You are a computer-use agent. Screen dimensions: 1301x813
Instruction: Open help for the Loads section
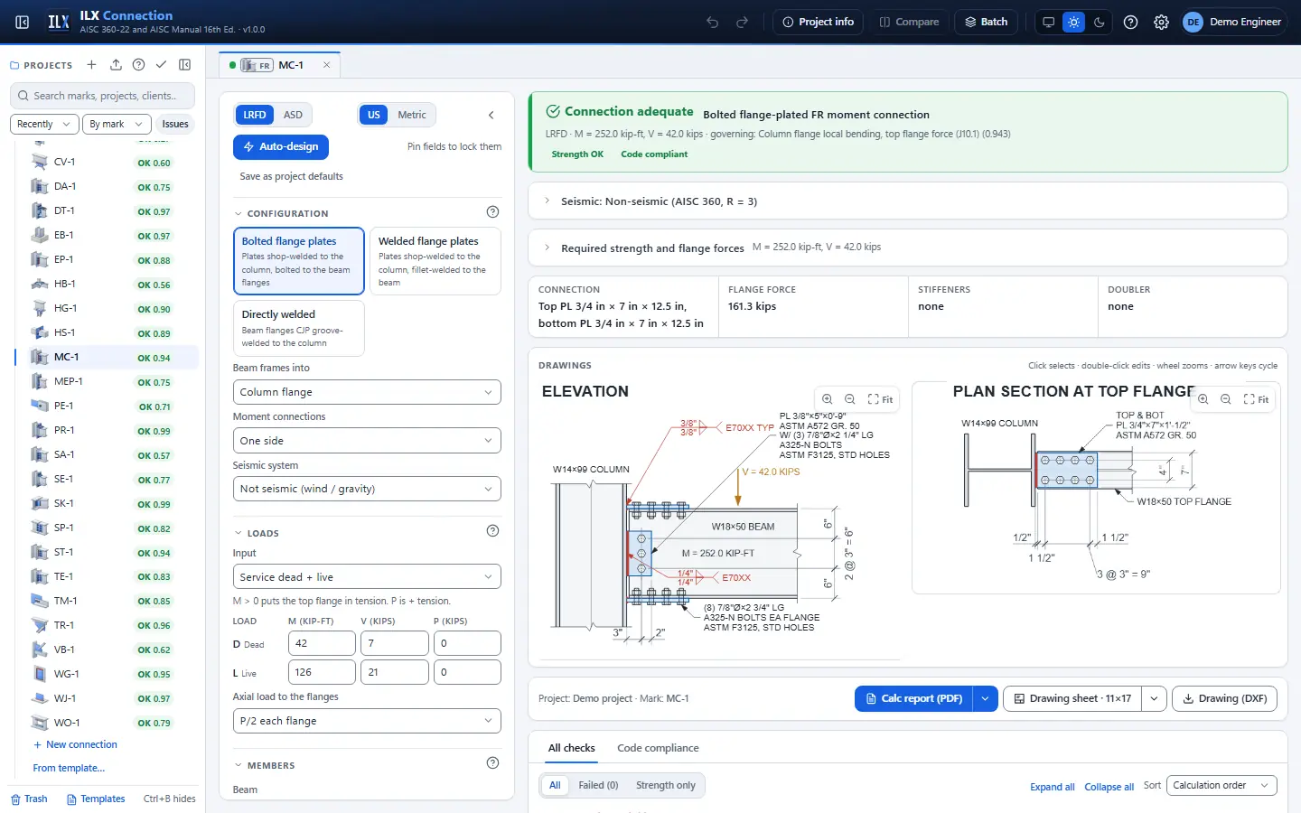tap(492, 531)
